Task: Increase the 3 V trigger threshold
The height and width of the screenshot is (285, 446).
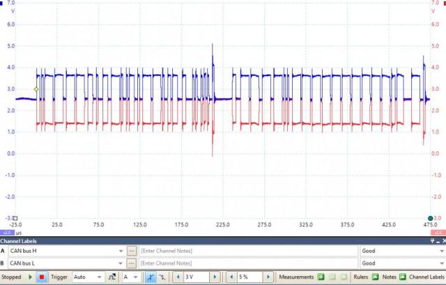Action: tap(214, 277)
